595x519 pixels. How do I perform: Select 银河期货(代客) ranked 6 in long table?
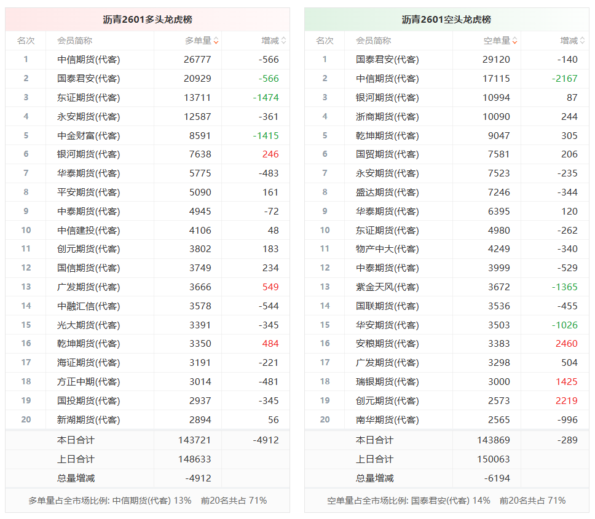[x=89, y=154]
